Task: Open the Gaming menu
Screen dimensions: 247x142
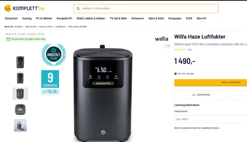Action: point(27,18)
